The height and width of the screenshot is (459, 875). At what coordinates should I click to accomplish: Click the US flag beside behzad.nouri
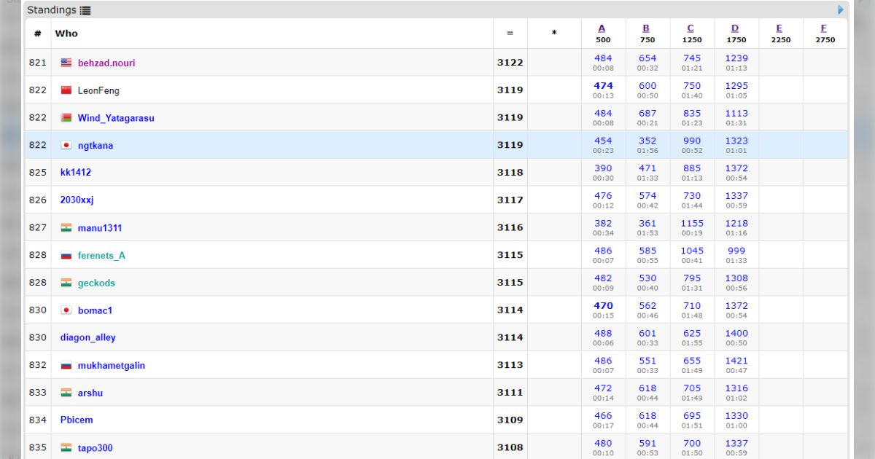click(66, 63)
